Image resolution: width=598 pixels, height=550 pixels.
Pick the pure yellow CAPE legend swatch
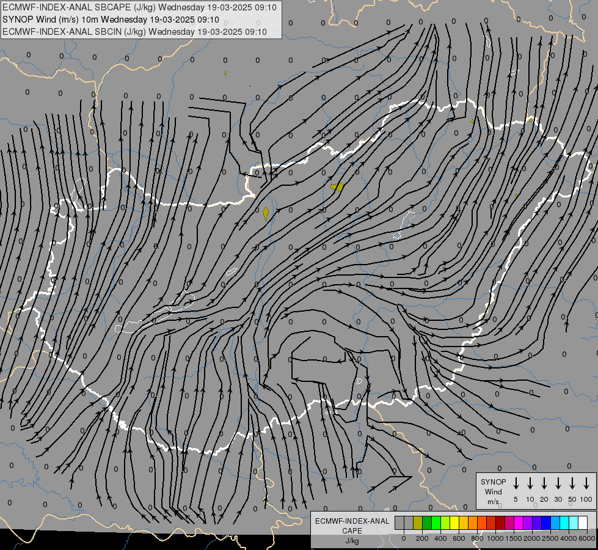(x=454, y=522)
